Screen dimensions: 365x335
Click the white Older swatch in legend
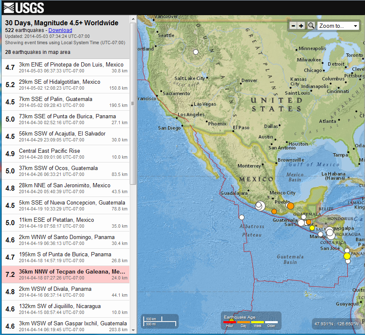(271, 322)
